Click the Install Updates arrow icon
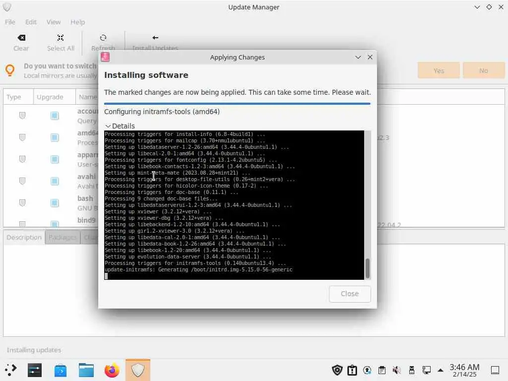 tap(155, 38)
